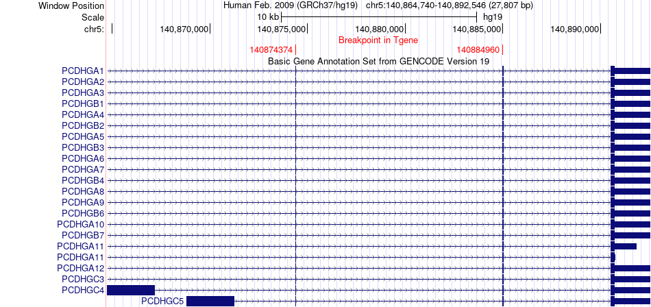Click the PCDHGC5 exon block

click(x=210, y=301)
